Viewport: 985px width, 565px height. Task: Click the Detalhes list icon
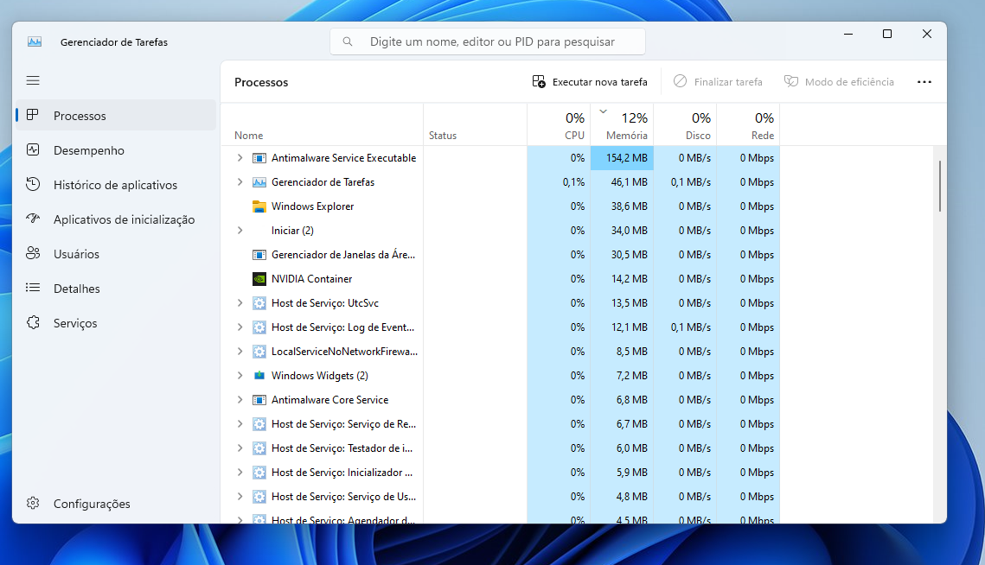(x=33, y=288)
